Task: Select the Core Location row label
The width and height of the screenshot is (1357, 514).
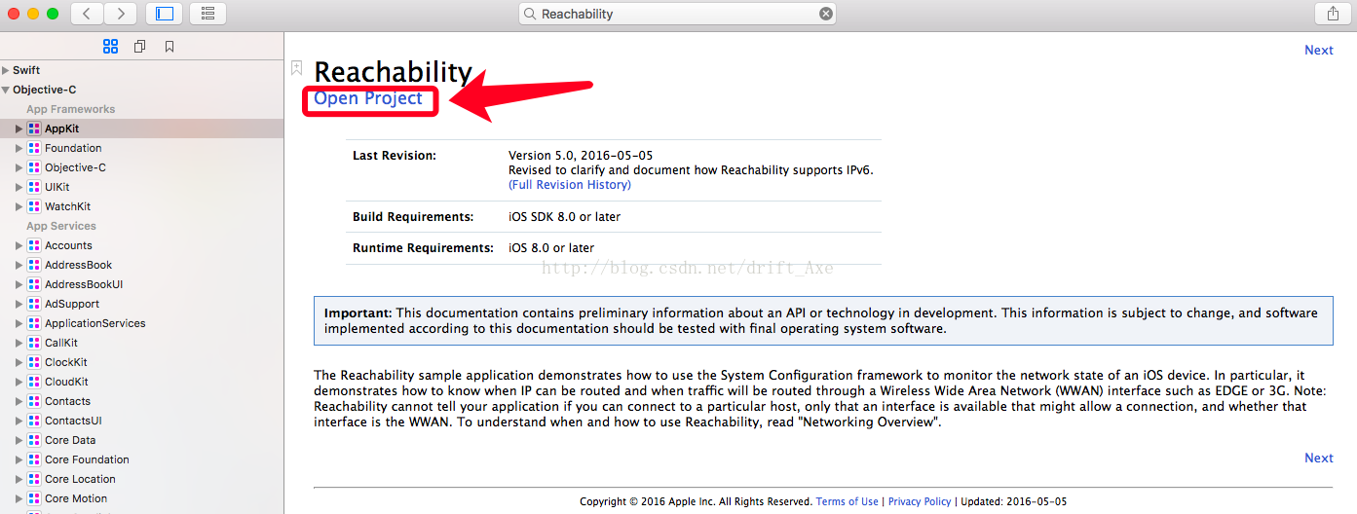Action: tap(80, 479)
